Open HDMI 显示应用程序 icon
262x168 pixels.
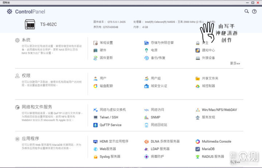point(95,142)
